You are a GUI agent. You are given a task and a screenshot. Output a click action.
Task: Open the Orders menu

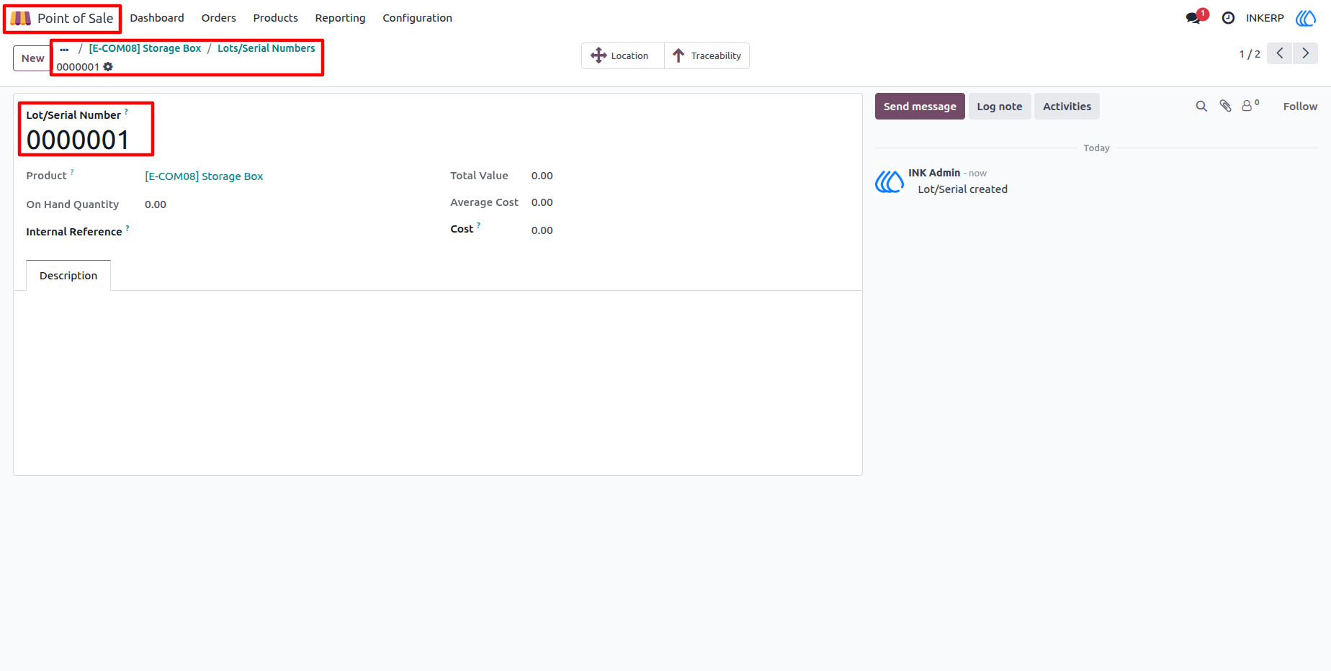219,18
